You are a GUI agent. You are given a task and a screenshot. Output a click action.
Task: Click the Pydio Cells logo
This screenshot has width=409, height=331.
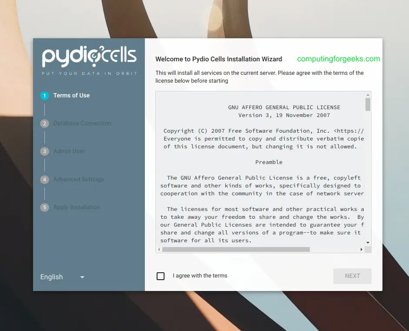[89, 60]
